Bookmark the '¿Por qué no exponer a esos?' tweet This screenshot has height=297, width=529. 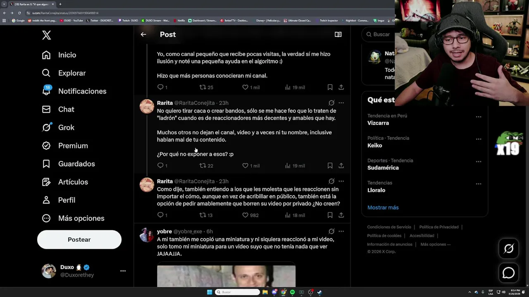(330, 165)
